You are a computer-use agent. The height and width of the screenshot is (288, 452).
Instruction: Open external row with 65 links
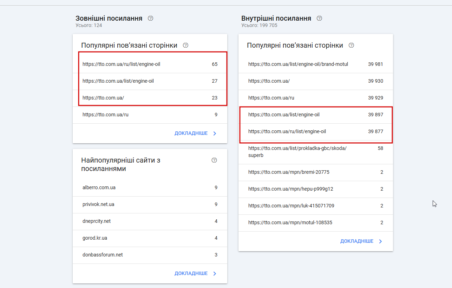[x=150, y=64]
